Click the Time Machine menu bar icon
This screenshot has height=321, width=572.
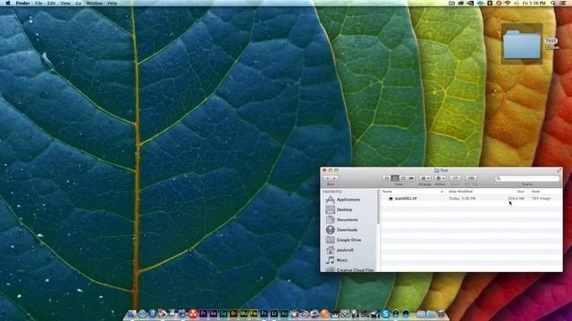(x=499, y=4)
